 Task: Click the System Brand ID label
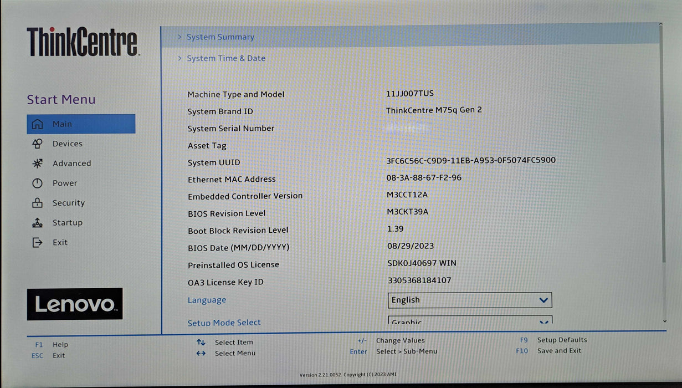pos(220,111)
